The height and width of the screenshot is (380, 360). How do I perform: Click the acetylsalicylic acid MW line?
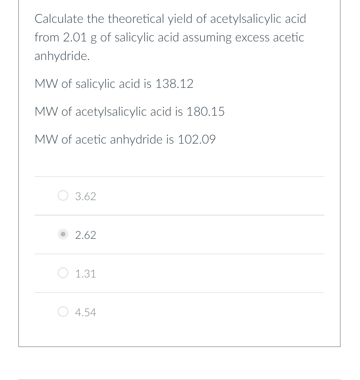[x=130, y=111]
